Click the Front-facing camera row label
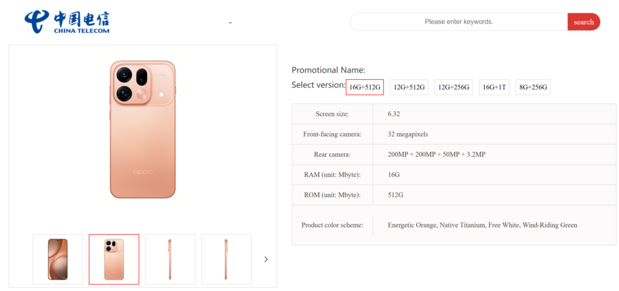The height and width of the screenshot is (291, 619). coord(332,134)
